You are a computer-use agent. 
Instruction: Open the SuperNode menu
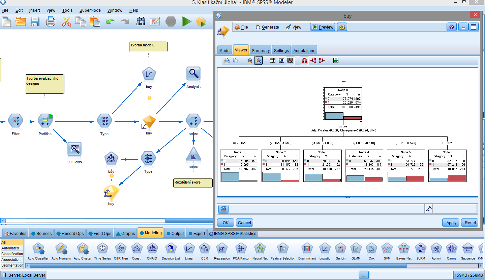(x=90, y=10)
